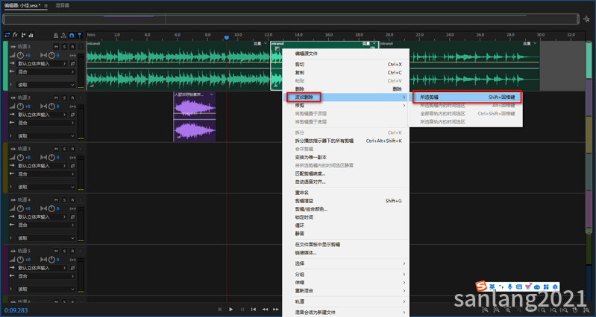Click zoom full navigator icon at top right

[x=586, y=19]
